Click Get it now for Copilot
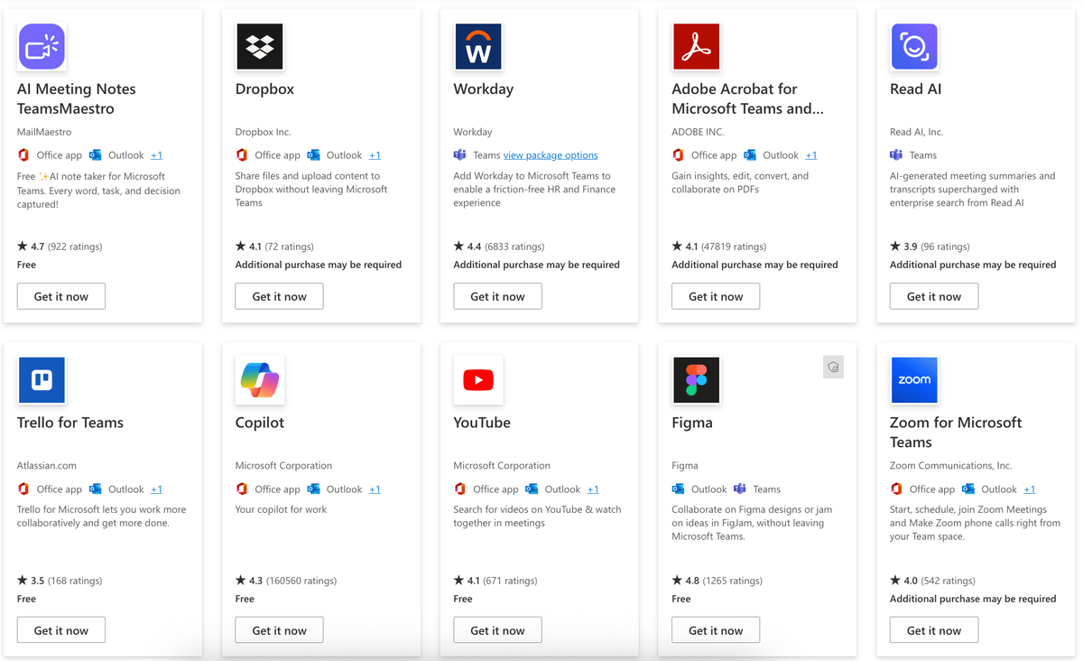The height and width of the screenshot is (661, 1083). click(279, 629)
